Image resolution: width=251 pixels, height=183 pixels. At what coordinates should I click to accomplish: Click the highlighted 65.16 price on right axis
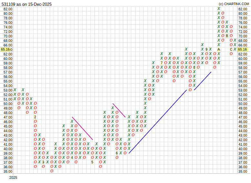[x=243, y=49]
